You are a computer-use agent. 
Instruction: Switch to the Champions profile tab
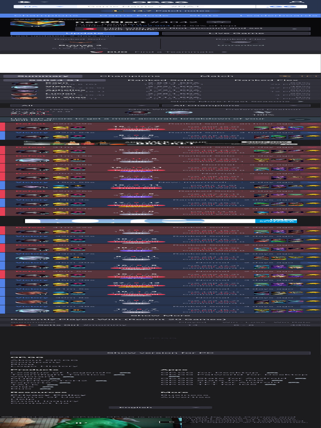(x=130, y=76)
